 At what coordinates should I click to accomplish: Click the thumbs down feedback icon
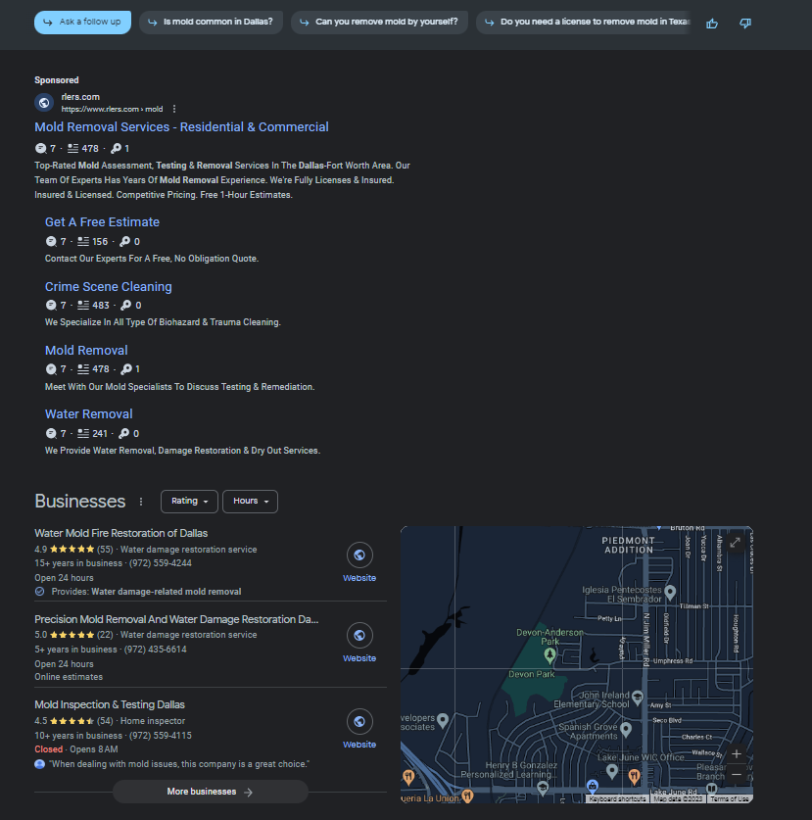(745, 23)
